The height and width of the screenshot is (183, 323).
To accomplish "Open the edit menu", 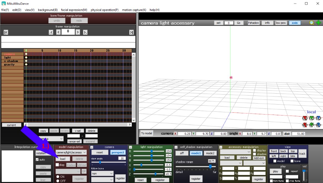I will click(17, 10).
